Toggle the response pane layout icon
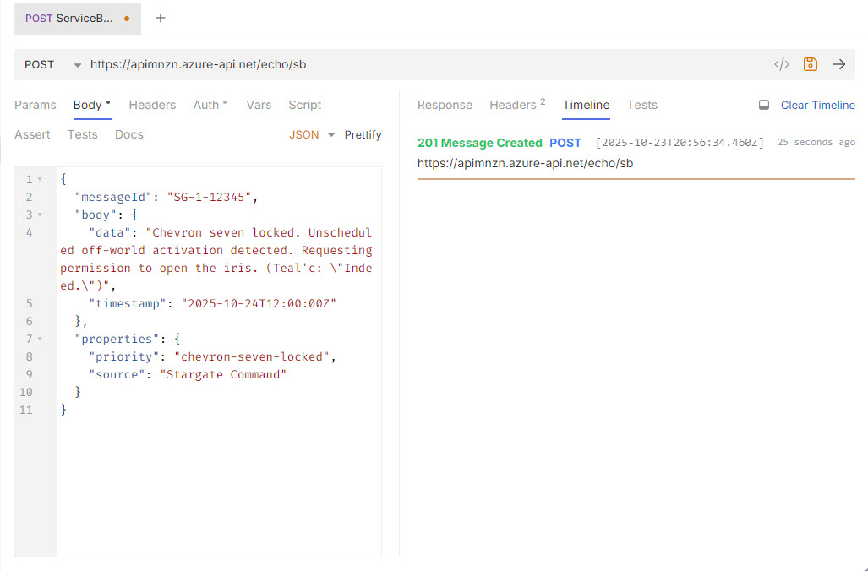The image size is (868, 571). coord(764,106)
